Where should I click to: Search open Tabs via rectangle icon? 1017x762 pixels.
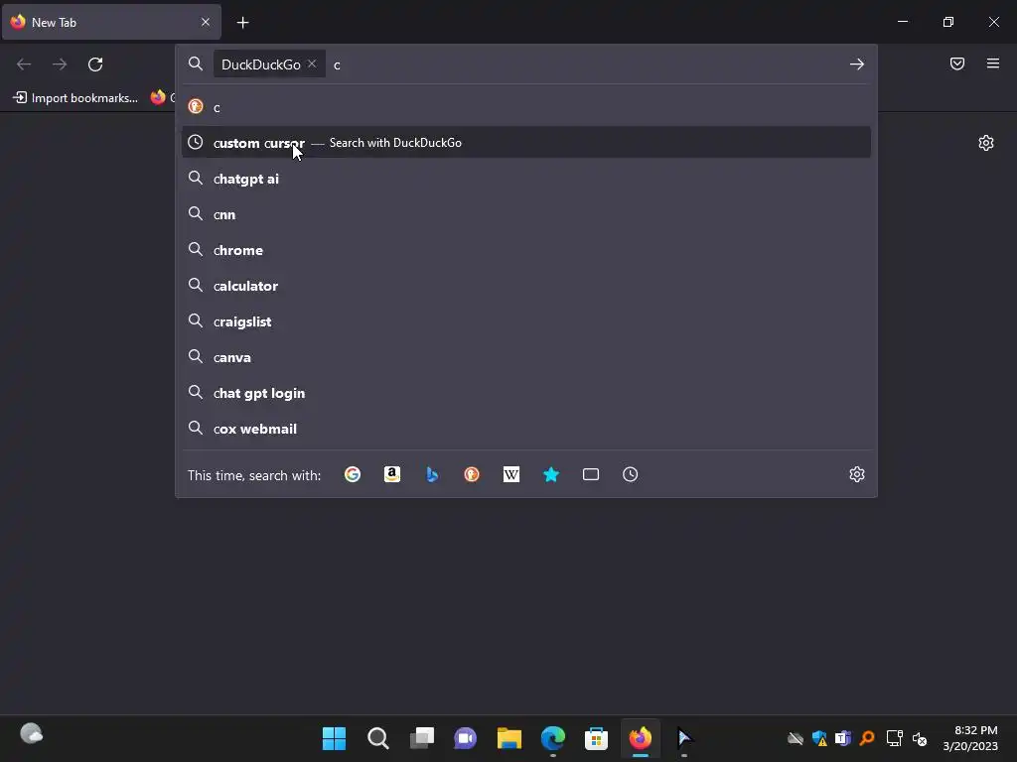pyautogui.click(x=591, y=475)
